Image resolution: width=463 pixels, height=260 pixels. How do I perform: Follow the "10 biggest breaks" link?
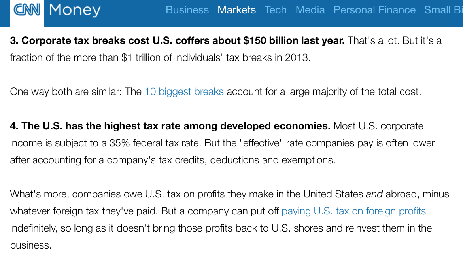(x=184, y=92)
